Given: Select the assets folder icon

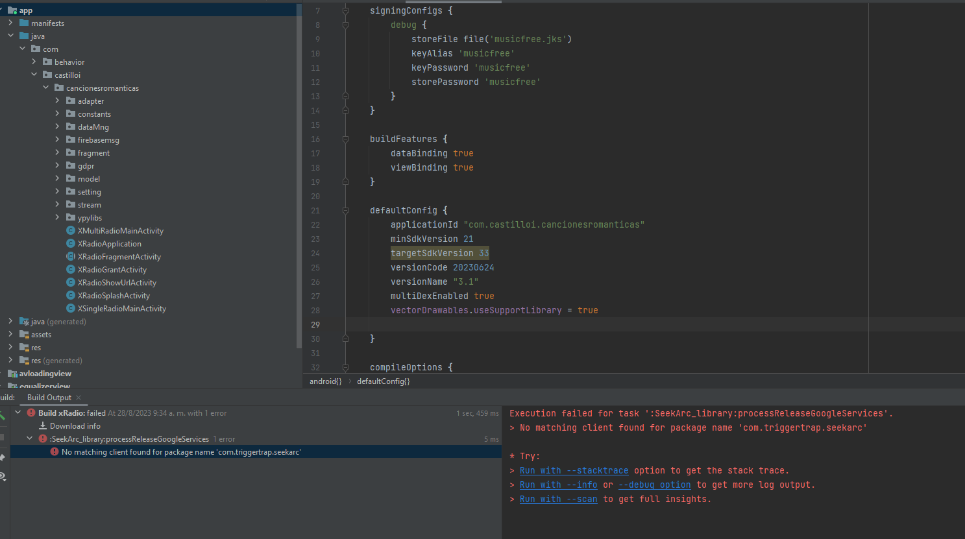Looking at the screenshot, I should coord(24,335).
